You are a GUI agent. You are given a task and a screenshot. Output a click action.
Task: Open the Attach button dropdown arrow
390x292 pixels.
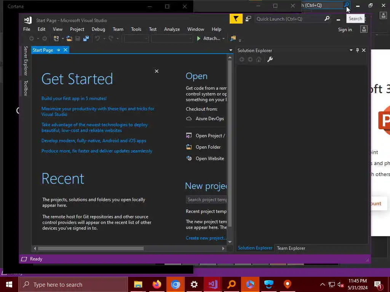tap(224, 39)
